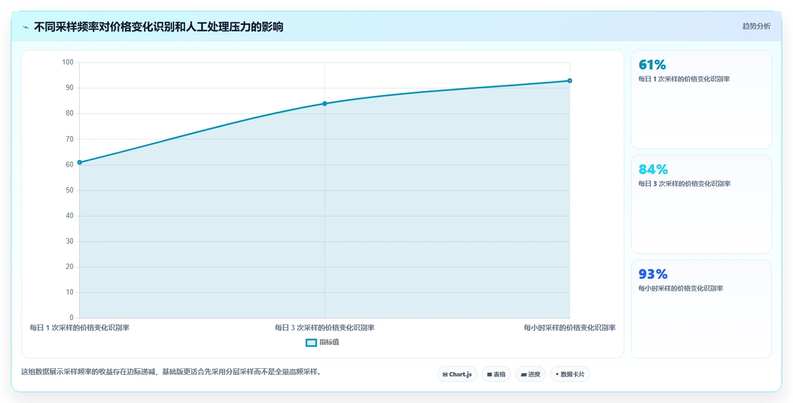The image size is (793, 403).
Task: Click the 进度 tag
Action: tap(530, 374)
